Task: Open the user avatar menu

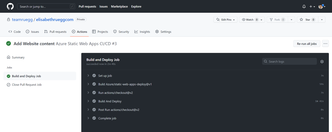Action: (x=322, y=7)
